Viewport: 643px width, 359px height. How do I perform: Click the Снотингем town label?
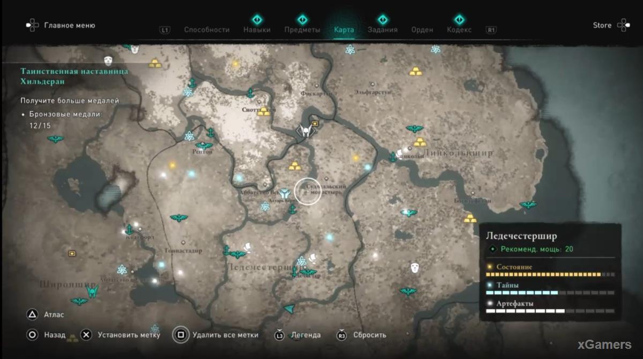259,109
